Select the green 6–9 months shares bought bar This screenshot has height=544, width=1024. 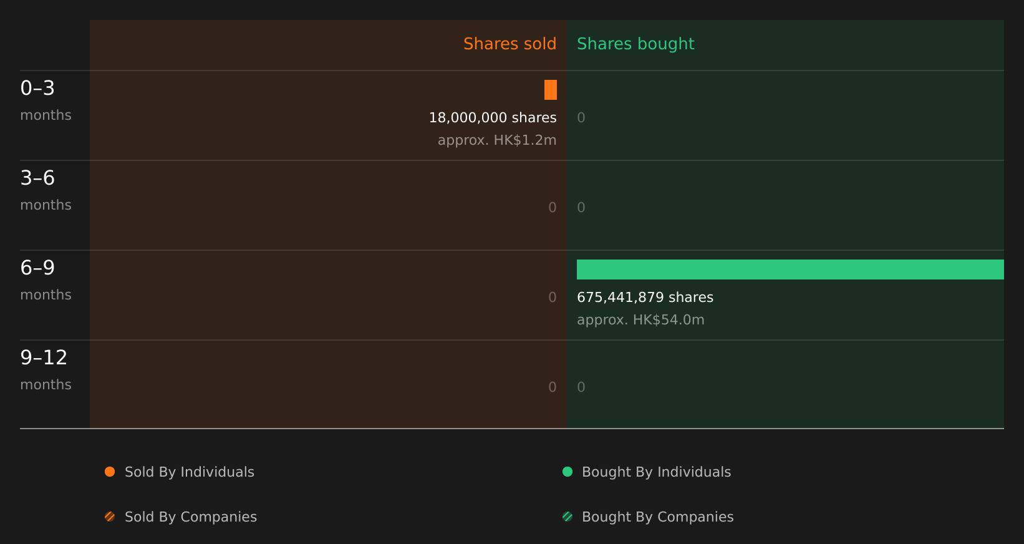(x=790, y=270)
